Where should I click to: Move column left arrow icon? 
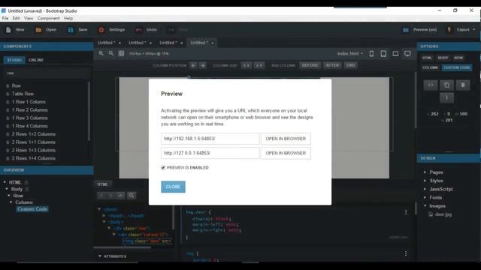tap(193, 65)
